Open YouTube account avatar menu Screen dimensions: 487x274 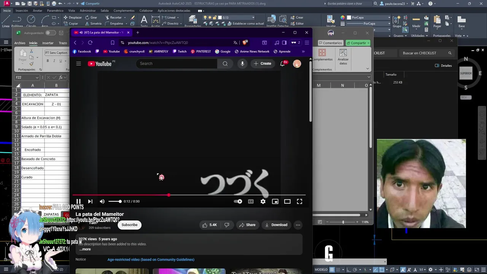click(x=297, y=64)
